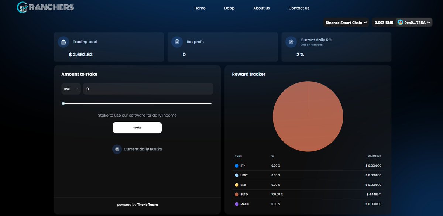This screenshot has width=443, height=216.
Task: Click the stake amount slider handle
Action: tap(63, 103)
